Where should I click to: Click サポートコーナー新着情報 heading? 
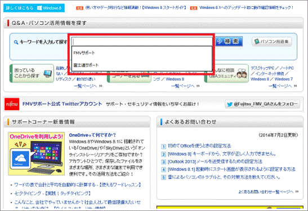coord(43,122)
